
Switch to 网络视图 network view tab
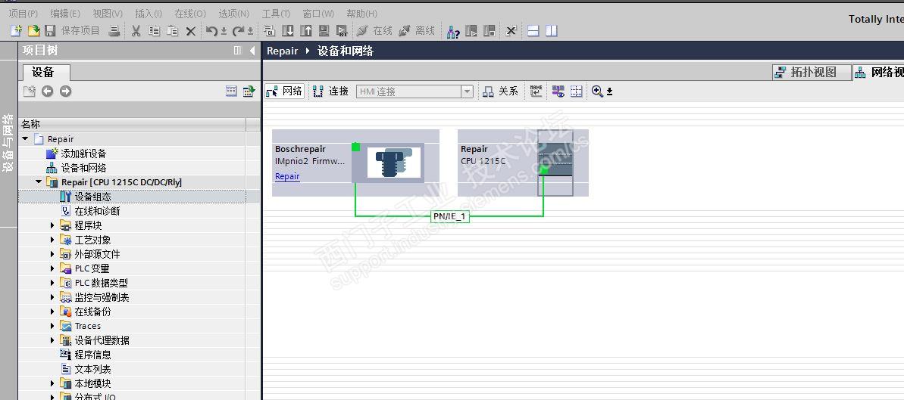(x=879, y=72)
